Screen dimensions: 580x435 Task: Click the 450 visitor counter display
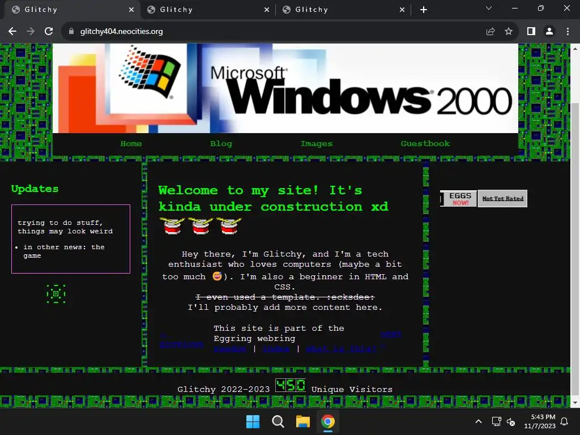tap(291, 385)
